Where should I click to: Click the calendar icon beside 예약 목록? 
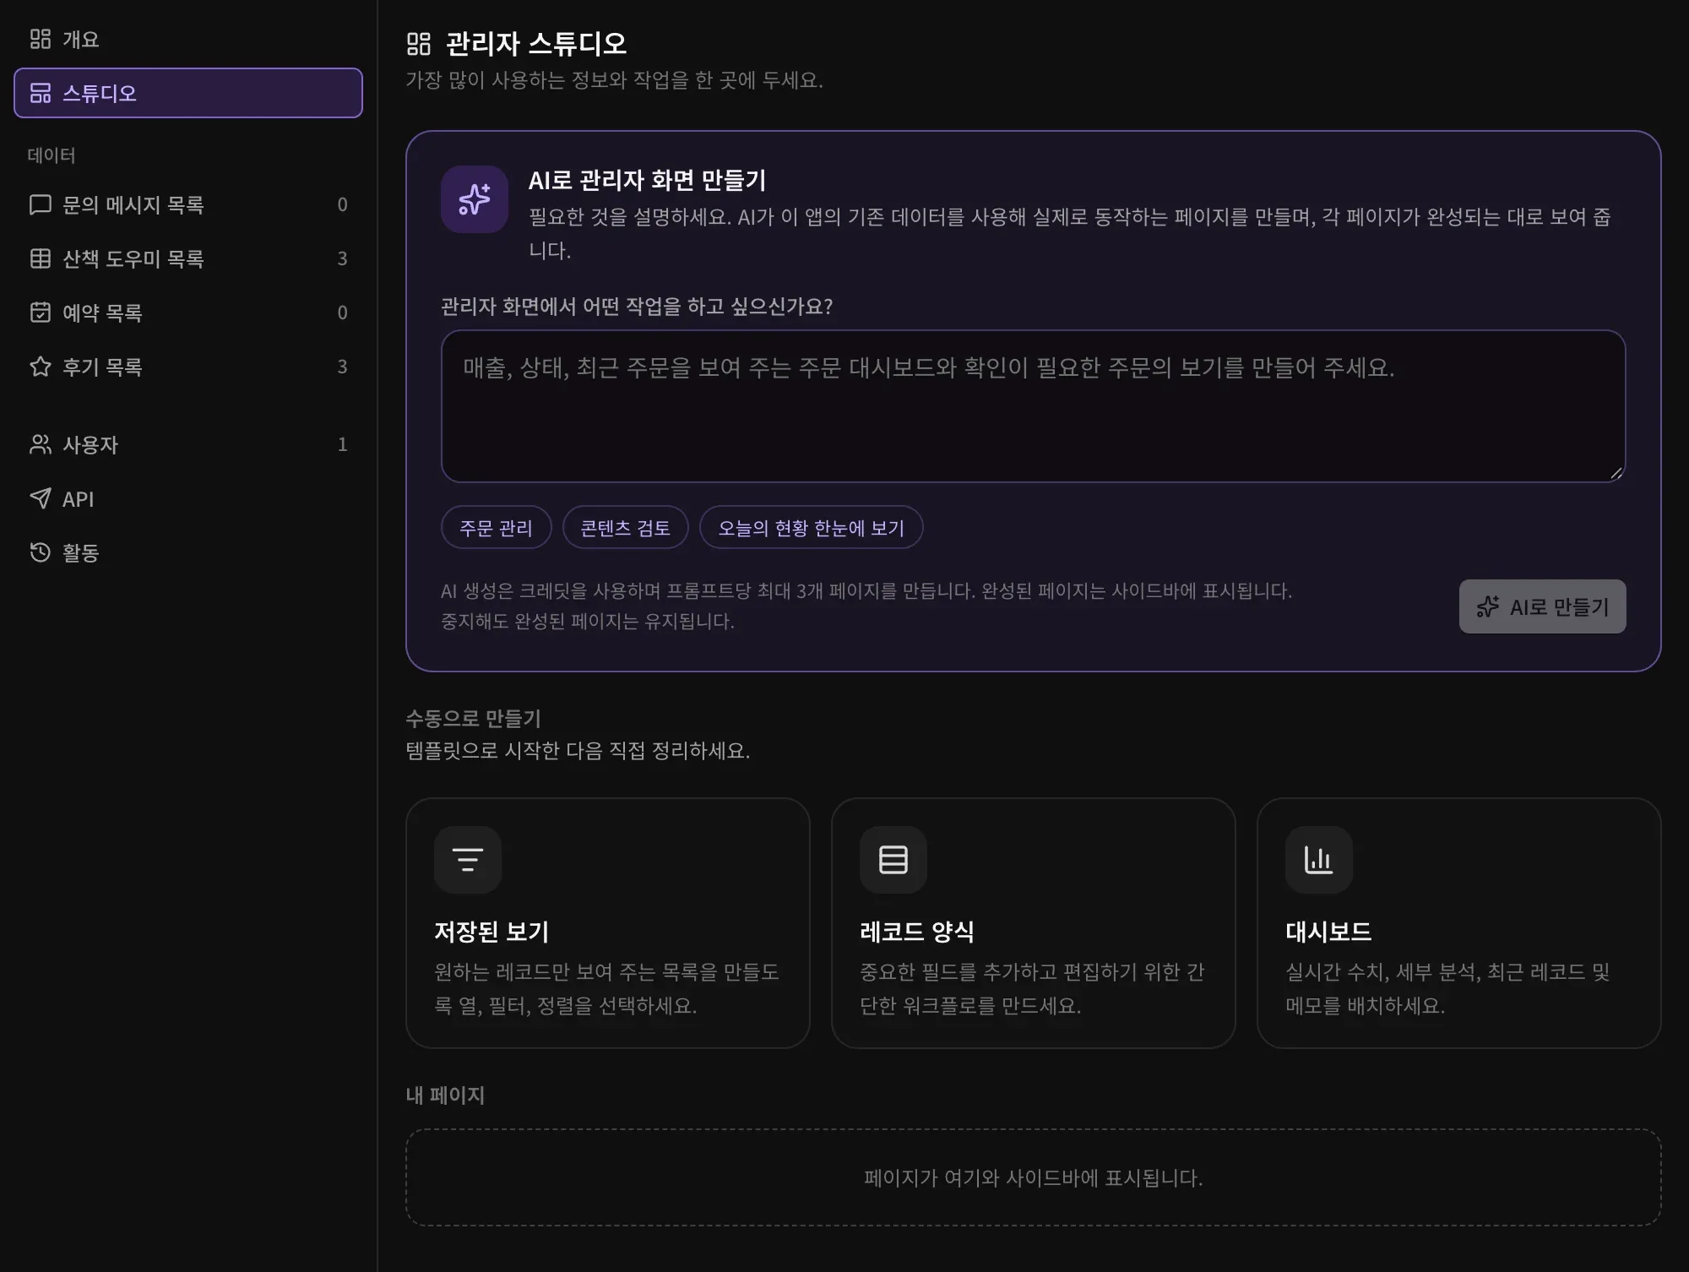tap(40, 313)
